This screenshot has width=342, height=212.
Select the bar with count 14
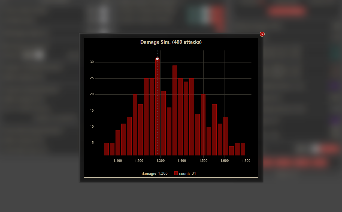[198, 134]
